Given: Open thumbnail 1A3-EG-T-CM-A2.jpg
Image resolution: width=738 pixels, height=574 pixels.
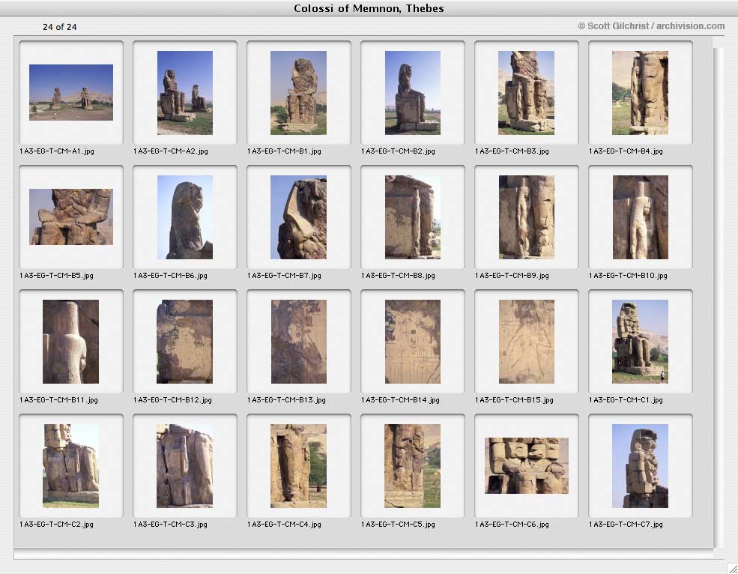Looking at the screenshot, I should (185, 93).
